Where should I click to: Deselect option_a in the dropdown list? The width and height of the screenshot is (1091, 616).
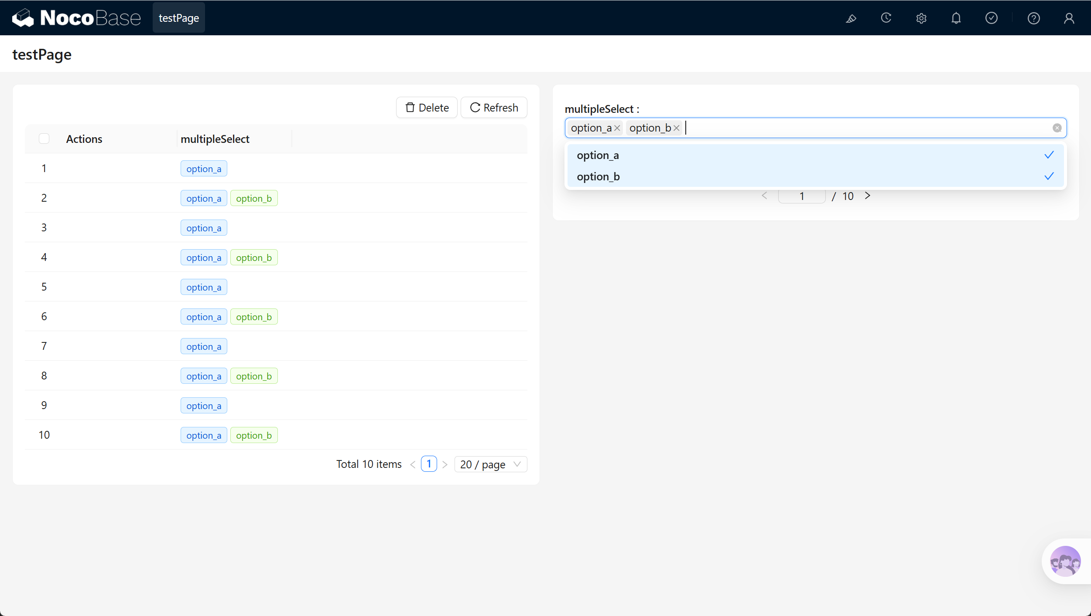point(815,155)
